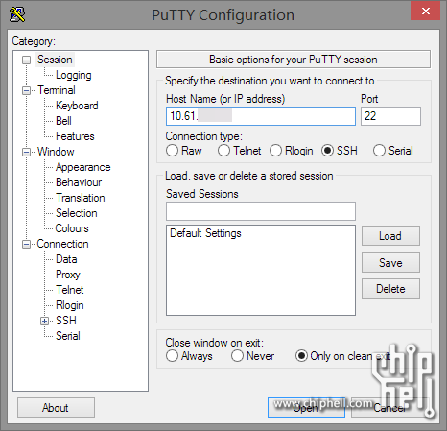Go to Proxy connection settings
The height and width of the screenshot is (431, 447).
pos(68,275)
